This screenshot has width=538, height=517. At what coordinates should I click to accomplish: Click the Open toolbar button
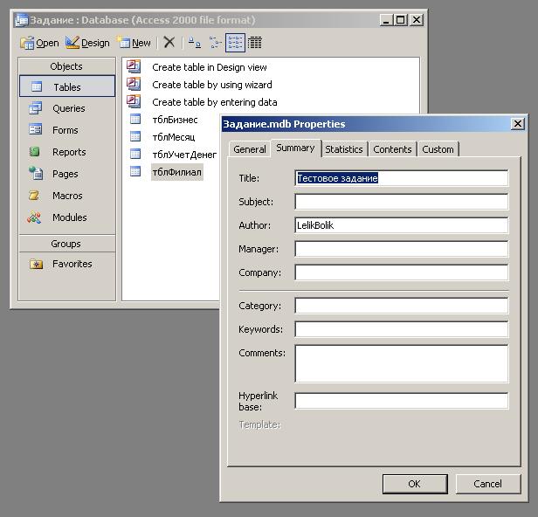pos(39,43)
